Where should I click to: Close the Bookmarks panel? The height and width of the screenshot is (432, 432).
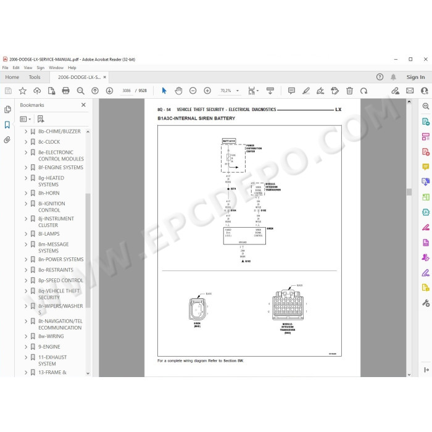click(x=83, y=105)
